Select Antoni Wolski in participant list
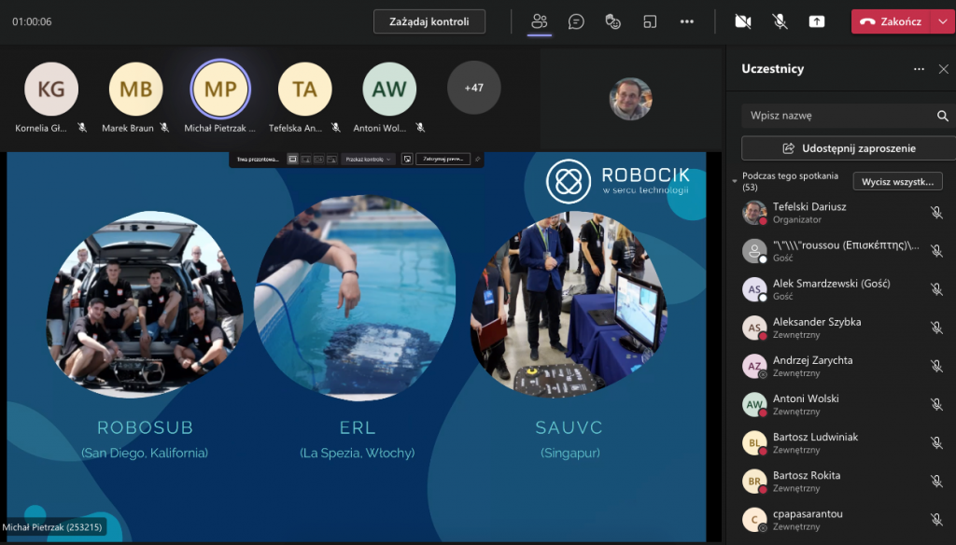Screen dimensions: 956x545 point(844,404)
